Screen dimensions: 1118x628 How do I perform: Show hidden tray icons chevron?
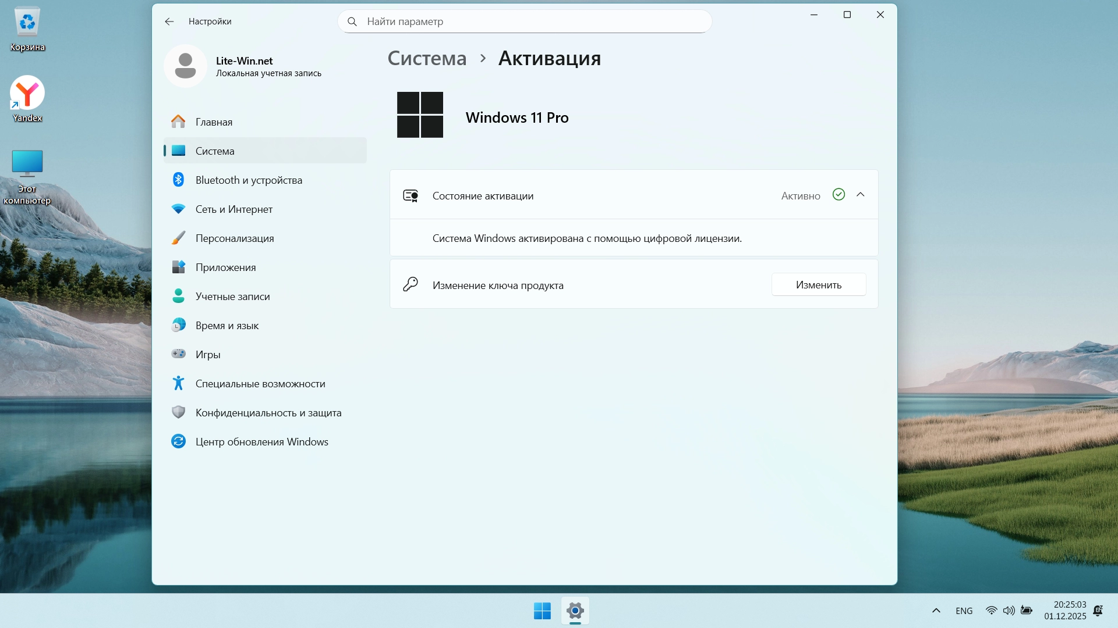click(x=936, y=611)
